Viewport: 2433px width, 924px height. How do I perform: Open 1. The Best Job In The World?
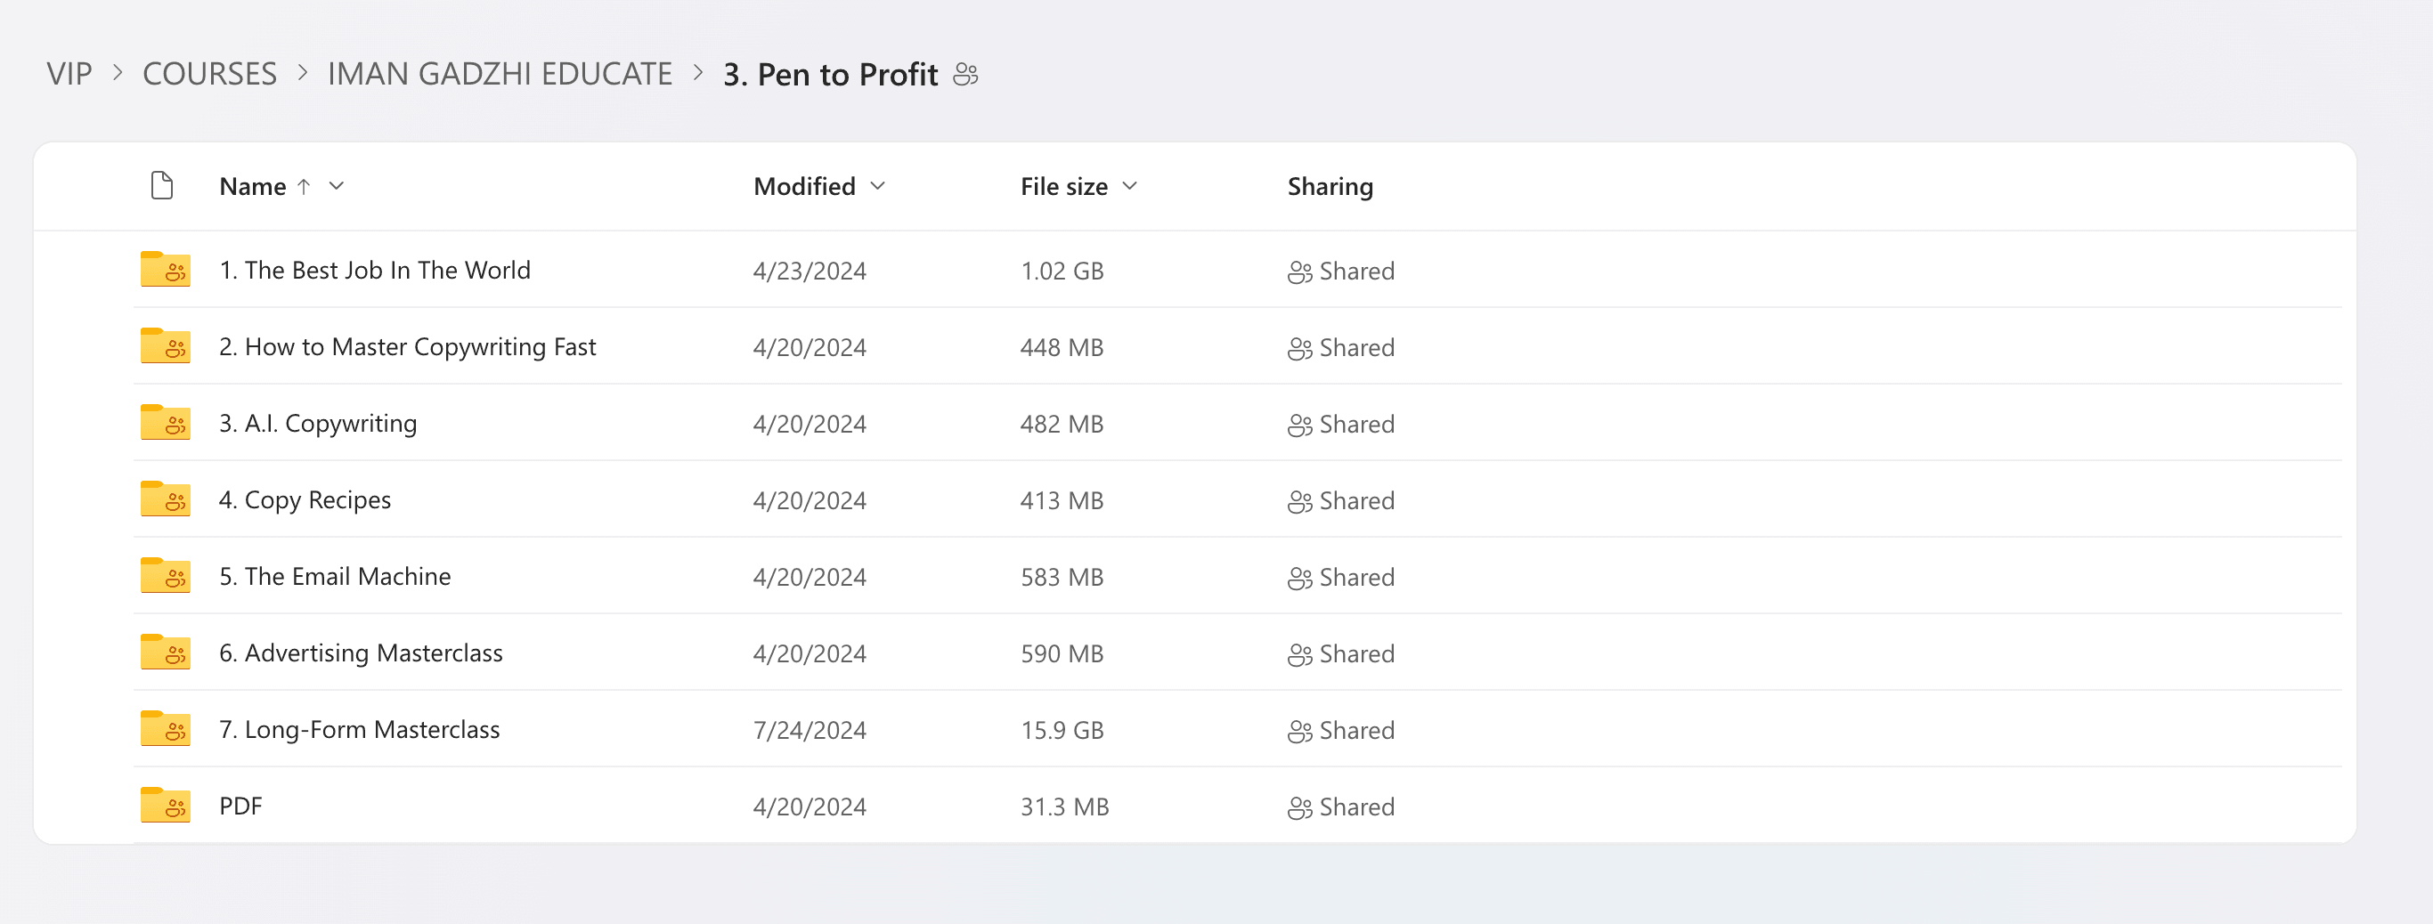point(374,270)
